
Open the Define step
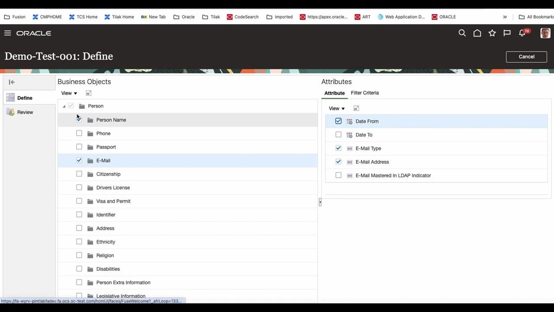pos(25,98)
